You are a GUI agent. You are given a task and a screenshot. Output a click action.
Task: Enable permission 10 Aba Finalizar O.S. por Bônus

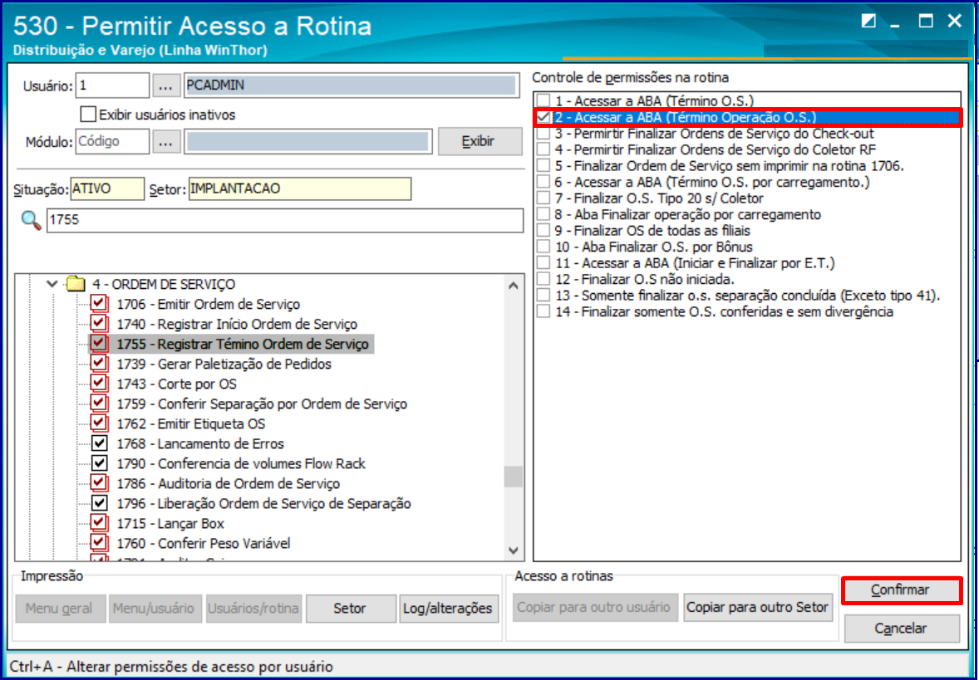[544, 247]
